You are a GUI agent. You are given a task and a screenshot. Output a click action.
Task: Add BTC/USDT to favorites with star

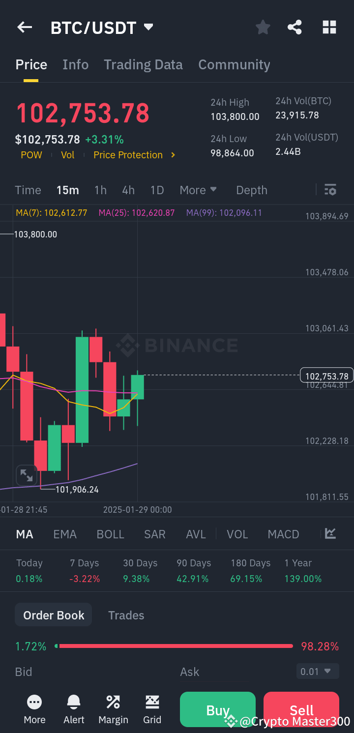coord(263,28)
